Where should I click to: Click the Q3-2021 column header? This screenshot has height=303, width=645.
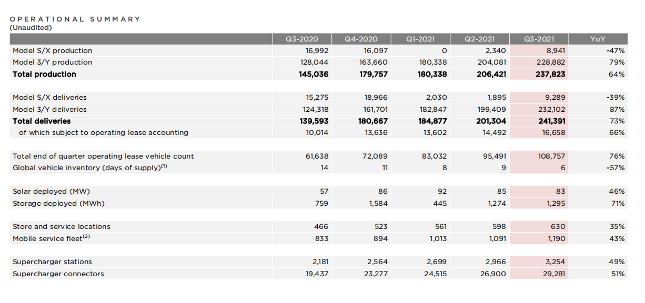[539, 39]
